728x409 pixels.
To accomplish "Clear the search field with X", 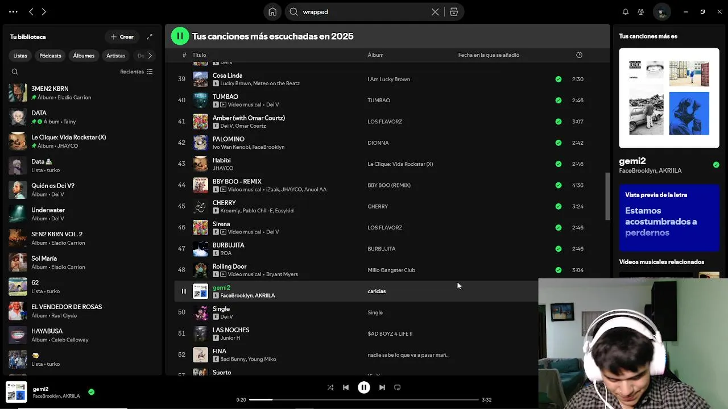I will pyautogui.click(x=435, y=12).
